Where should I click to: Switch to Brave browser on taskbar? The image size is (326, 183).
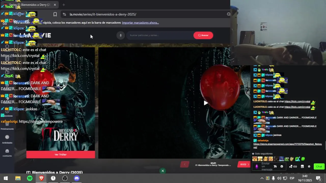(x=41, y=178)
